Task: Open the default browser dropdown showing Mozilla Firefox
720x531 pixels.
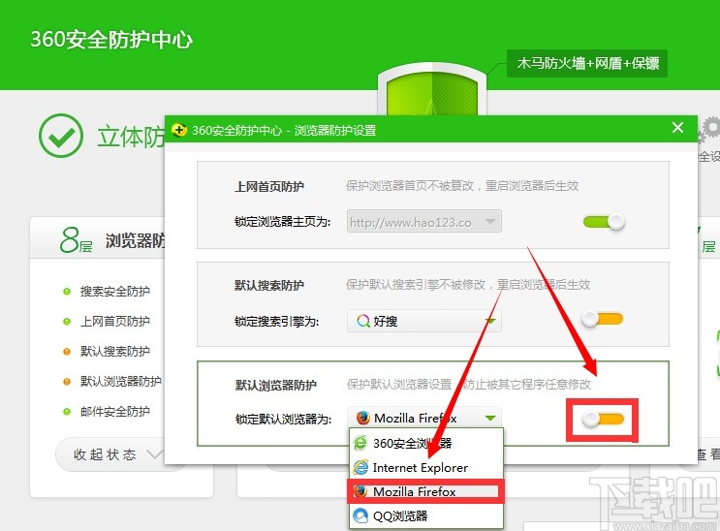Action: [423, 418]
